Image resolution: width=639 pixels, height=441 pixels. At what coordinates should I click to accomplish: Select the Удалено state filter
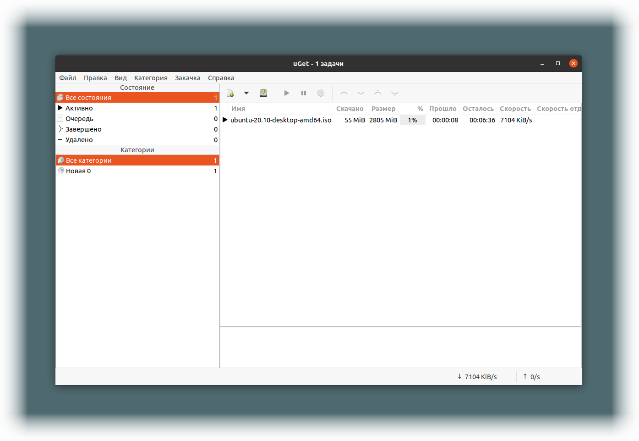pos(137,140)
